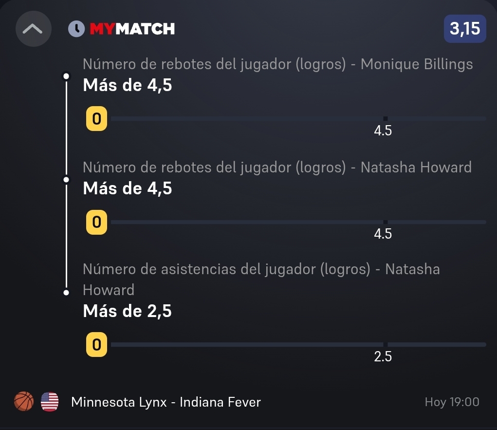
Task: Select the Natasha Howard rebounds market title
Action: 277,168
